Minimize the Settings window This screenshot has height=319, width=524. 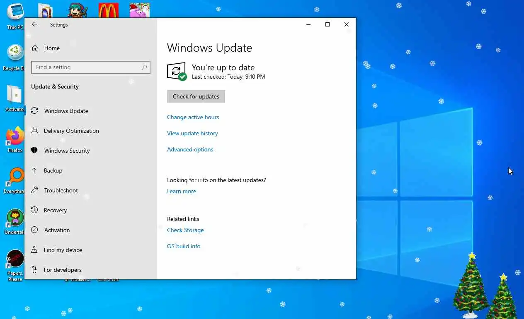pos(308,24)
